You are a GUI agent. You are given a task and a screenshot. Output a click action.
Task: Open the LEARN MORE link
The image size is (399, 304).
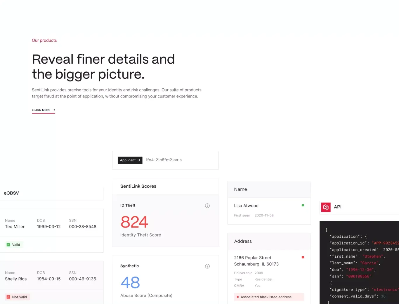(x=44, y=110)
